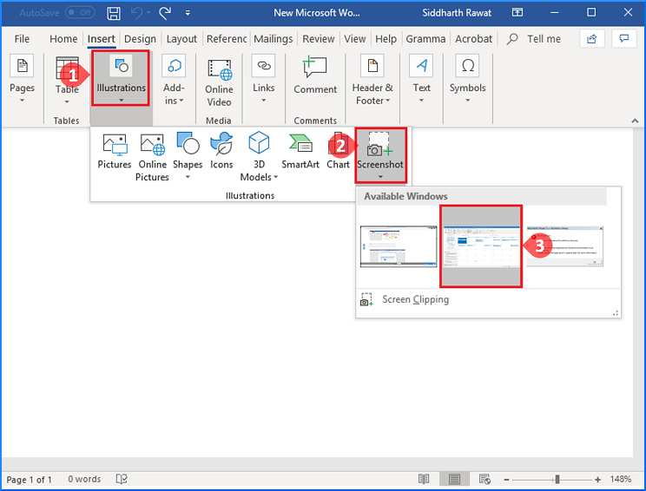Click the 0 words count
Viewport: 646px width, 491px height.
point(84,479)
